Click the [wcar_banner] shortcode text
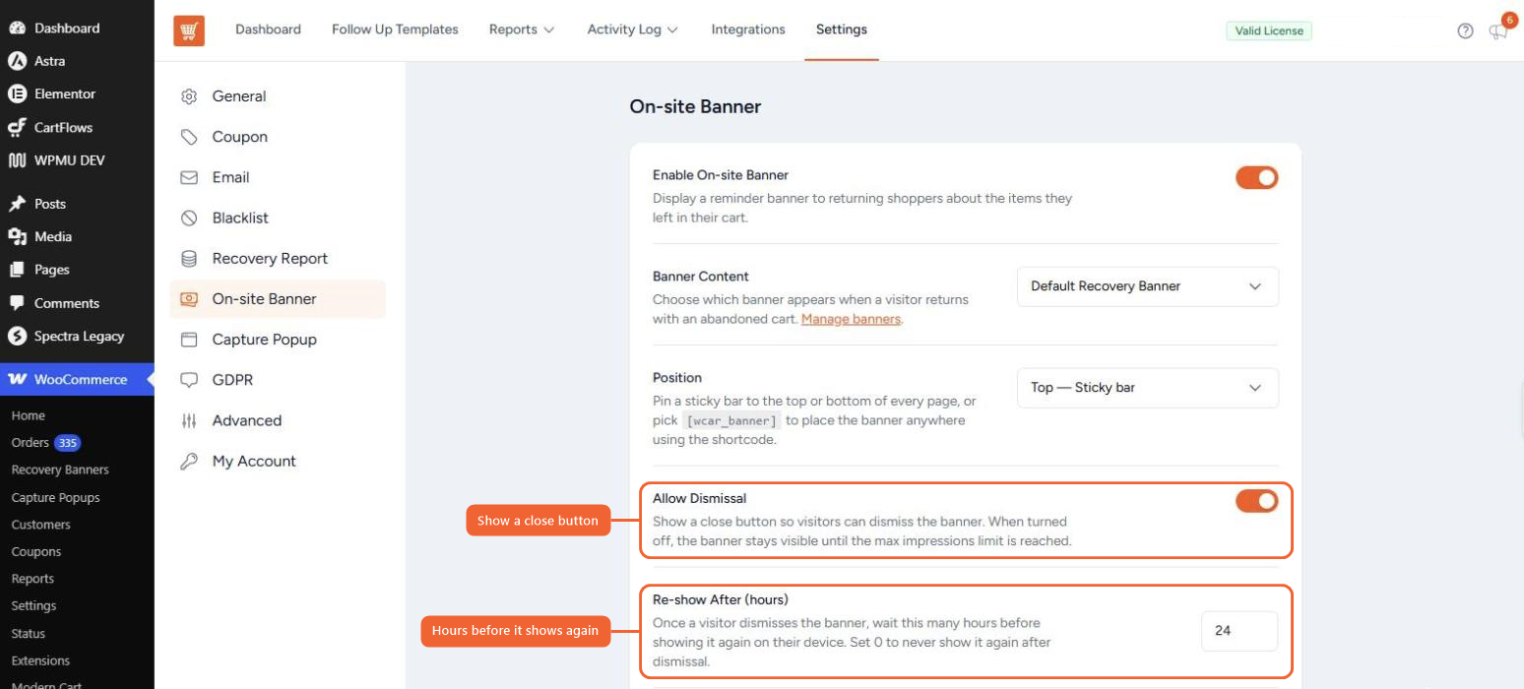 click(732, 420)
